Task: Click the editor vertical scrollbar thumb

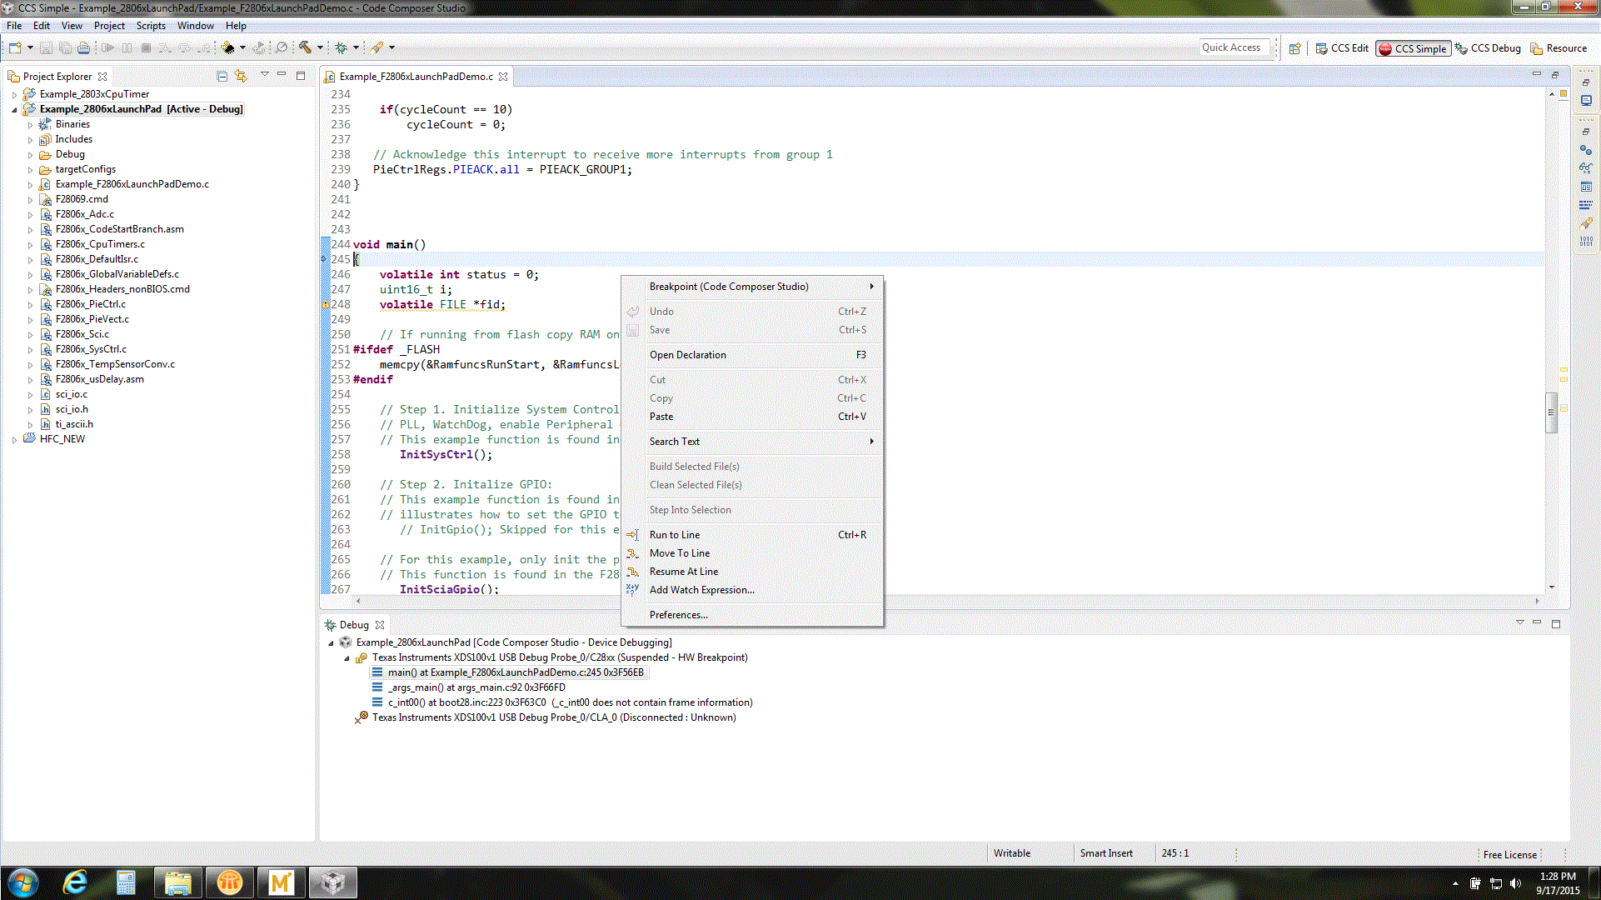Action: point(1551,412)
